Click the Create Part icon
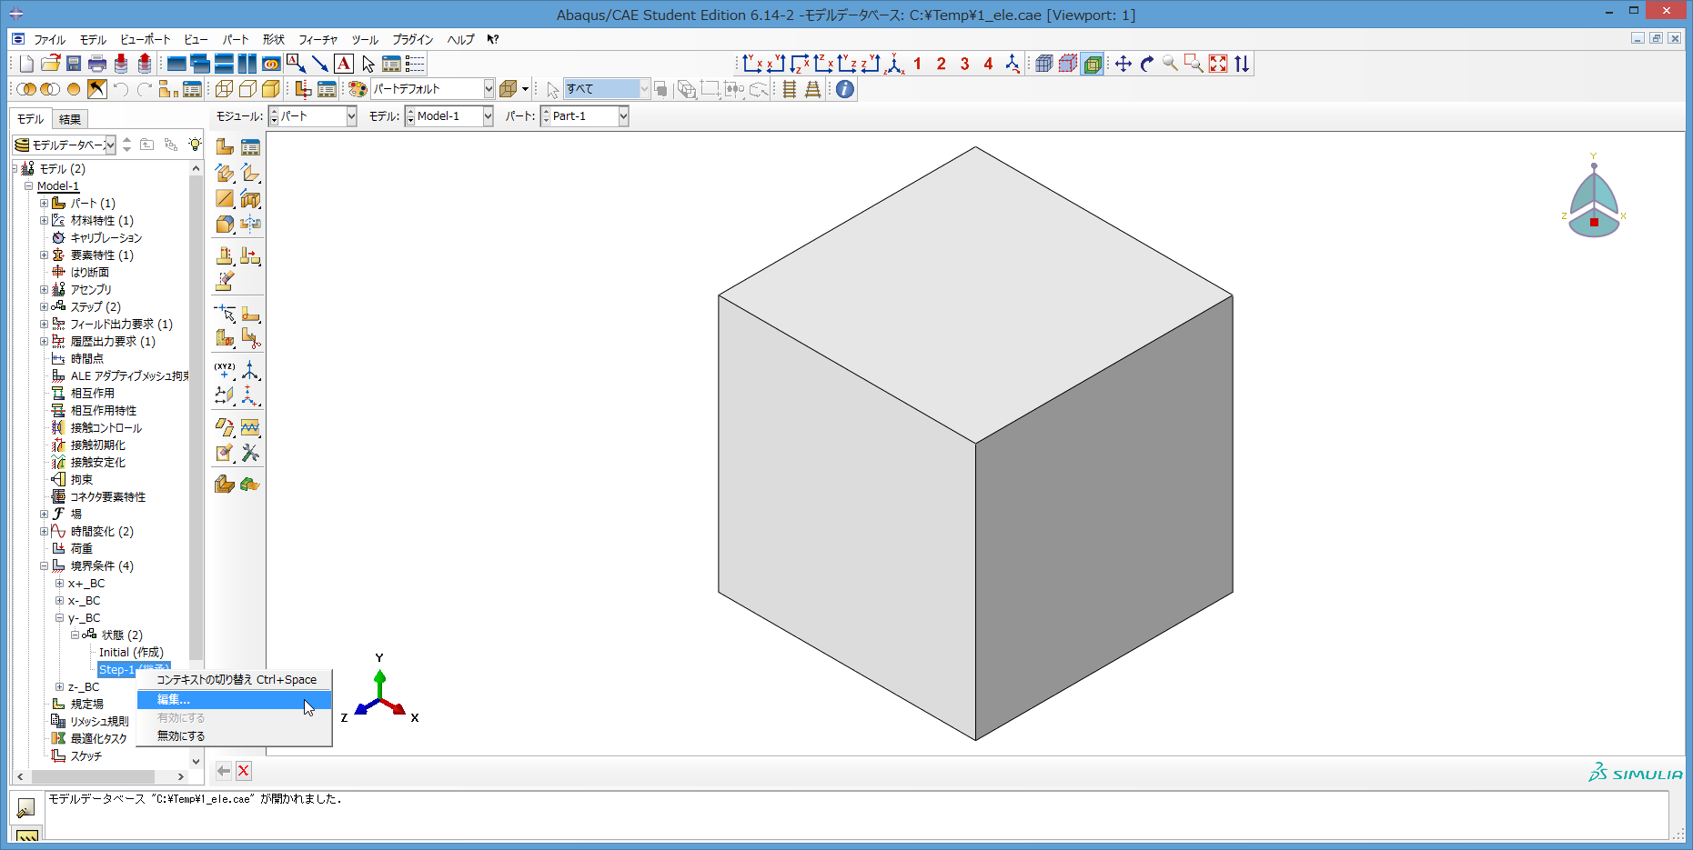 pyautogui.click(x=225, y=146)
